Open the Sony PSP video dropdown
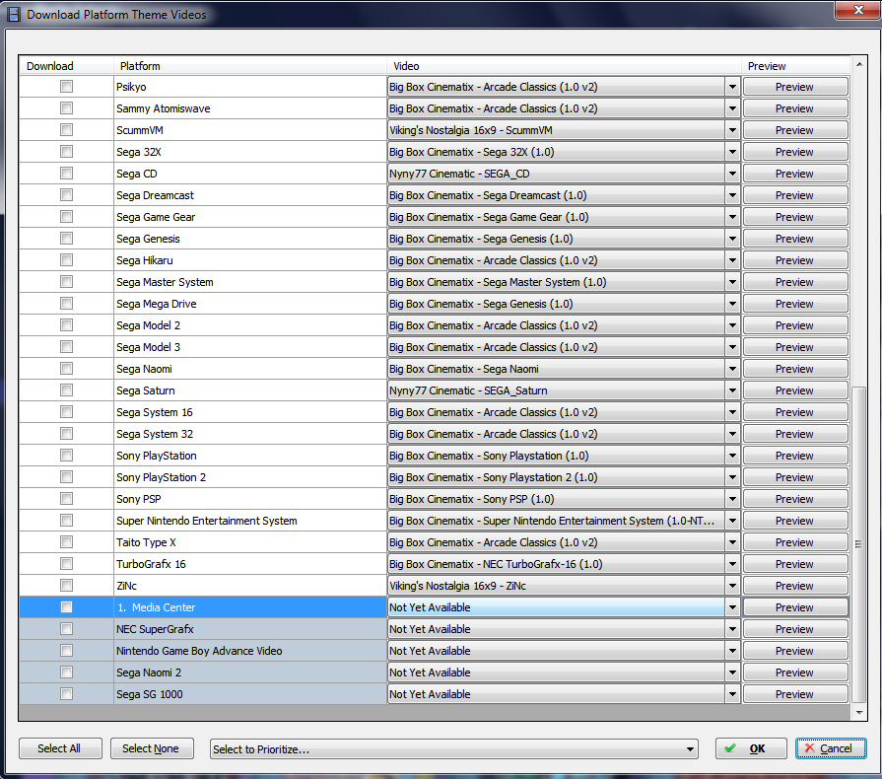882x779 pixels. pos(732,499)
